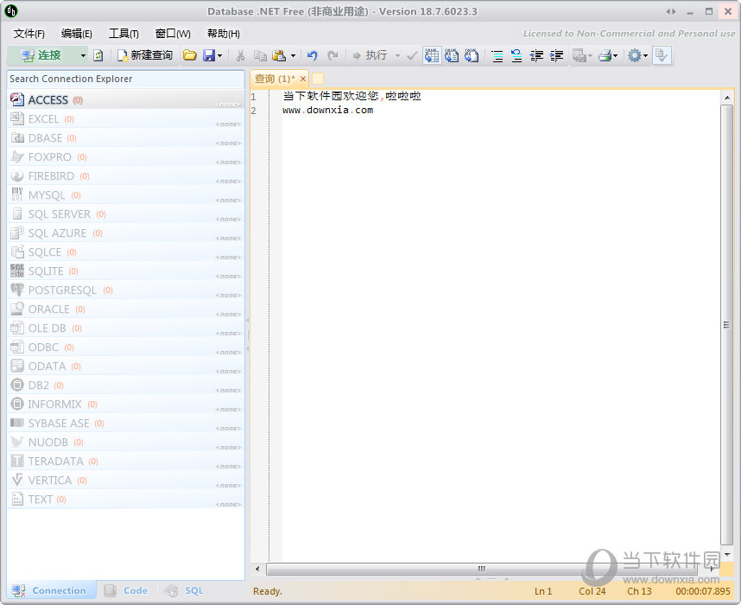Click the redo arrow icon
The height and width of the screenshot is (605, 741).
pos(333,56)
